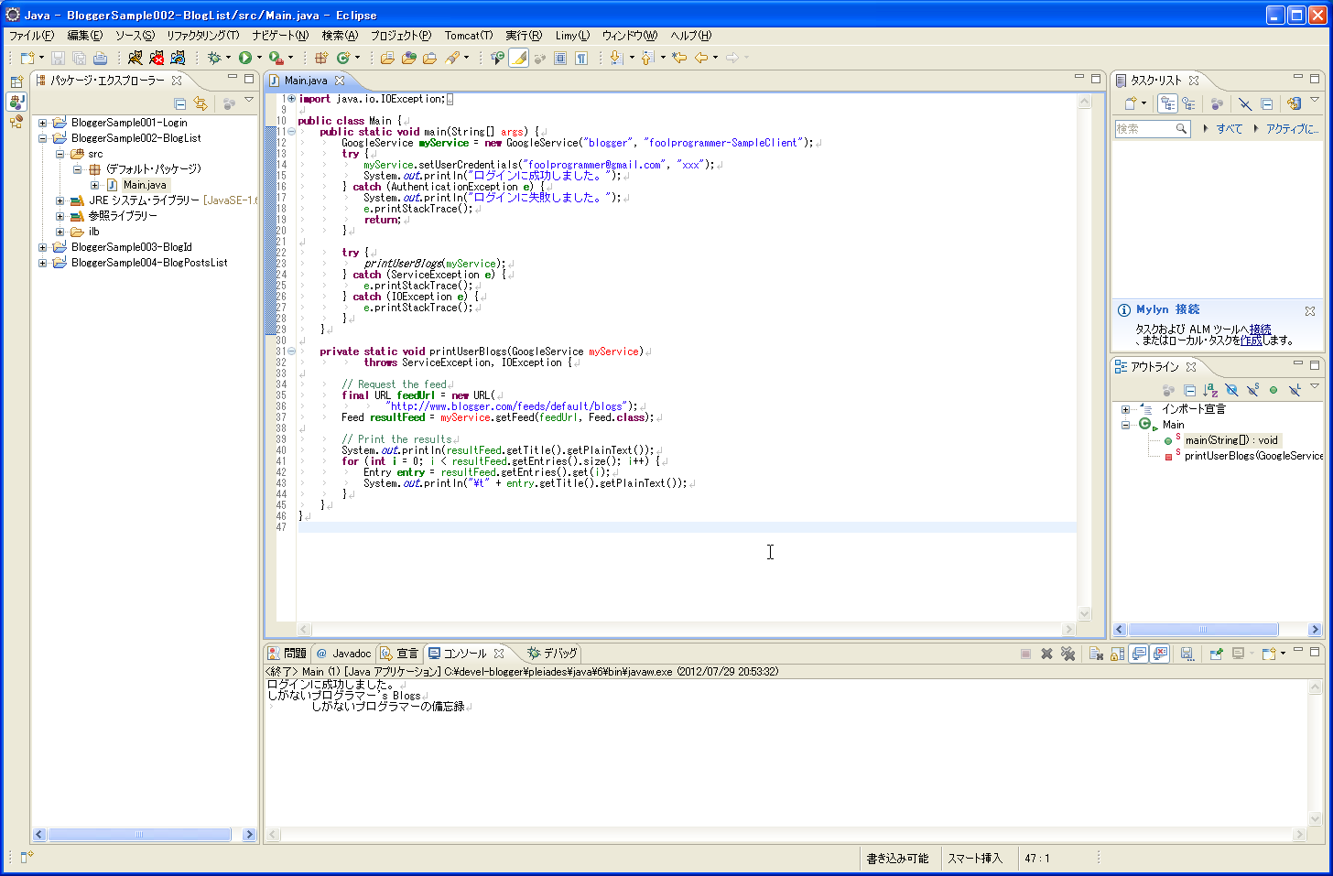Open ファイル(F) menu

coord(31,36)
